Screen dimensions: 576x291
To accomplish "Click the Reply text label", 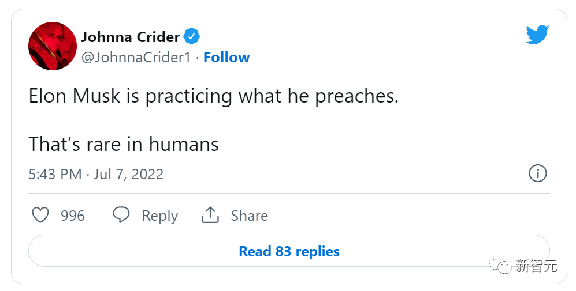I will pos(159,216).
